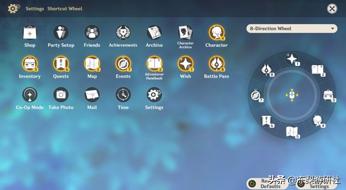Select the Wish star icon in list
This screenshot has width=346, height=190.
186,64
